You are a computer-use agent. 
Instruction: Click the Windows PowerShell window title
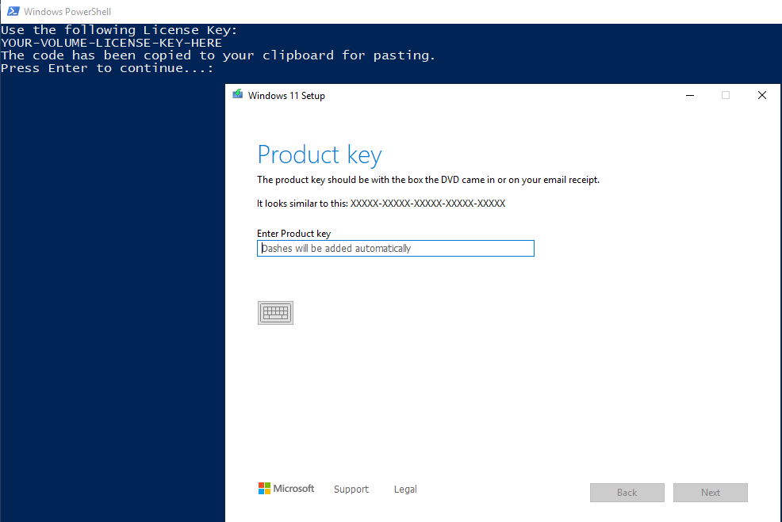67,11
